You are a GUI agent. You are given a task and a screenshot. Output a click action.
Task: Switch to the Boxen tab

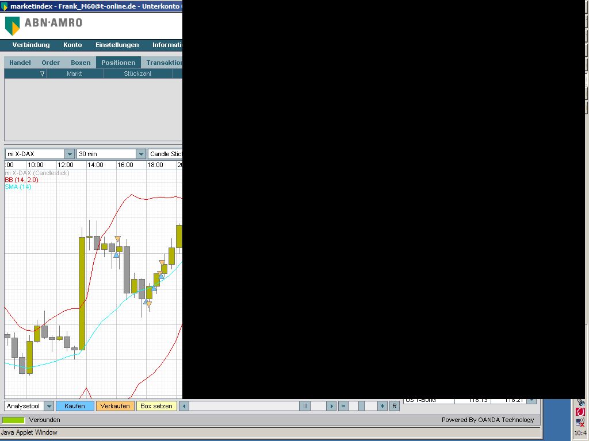pyautogui.click(x=81, y=63)
